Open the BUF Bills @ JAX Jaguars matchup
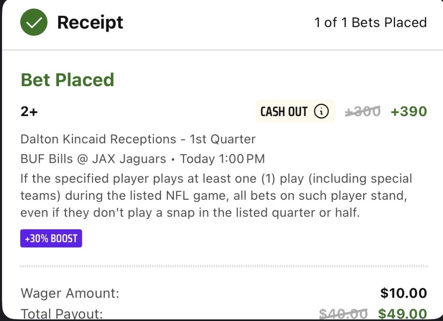 coord(93,159)
